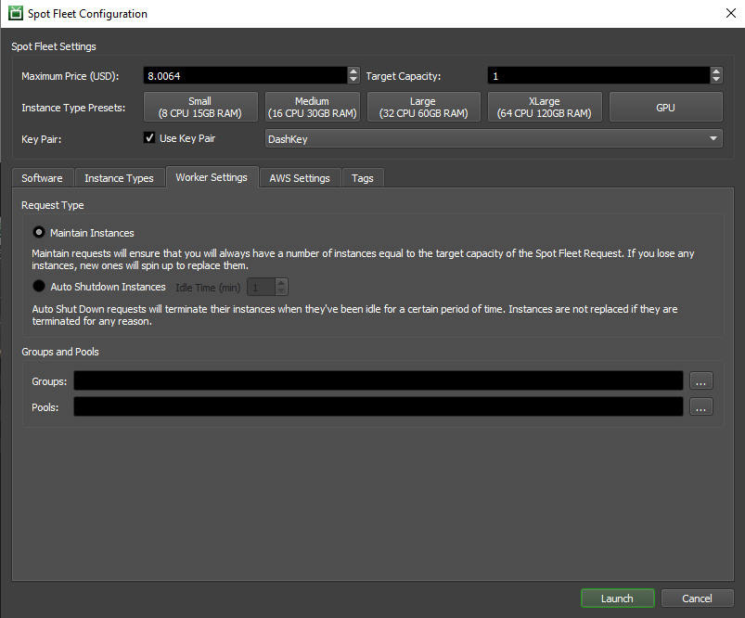Open the Tags tab
Screen dimensions: 745x618
[363, 178]
